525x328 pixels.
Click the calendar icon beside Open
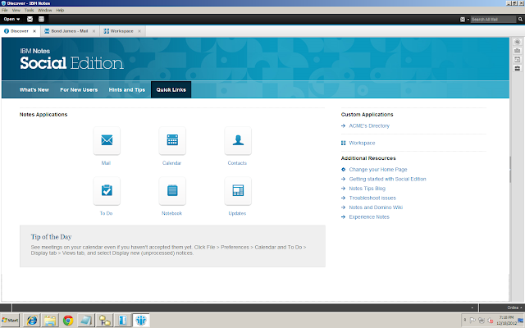(41, 19)
